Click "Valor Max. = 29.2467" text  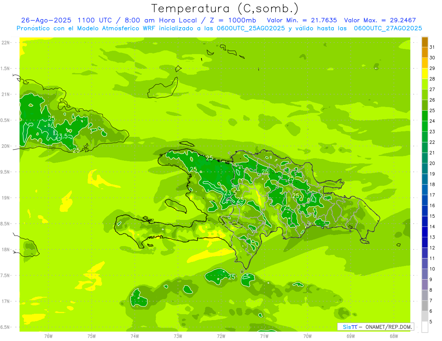click(380, 20)
